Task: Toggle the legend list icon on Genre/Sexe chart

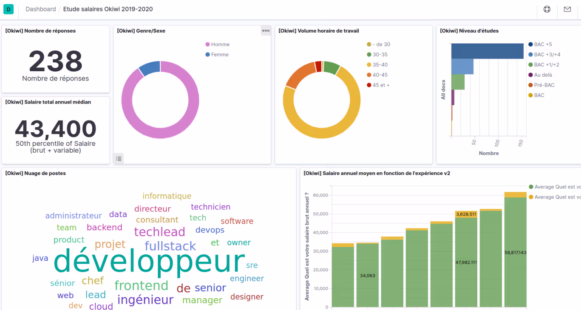Action: (x=119, y=159)
